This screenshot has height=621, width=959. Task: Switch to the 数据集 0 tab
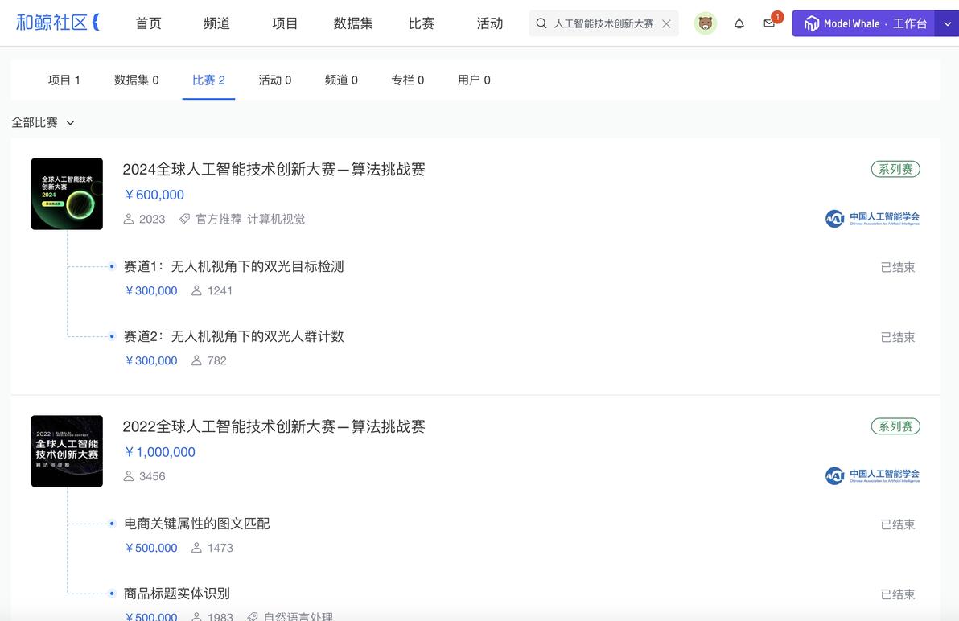coord(137,80)
